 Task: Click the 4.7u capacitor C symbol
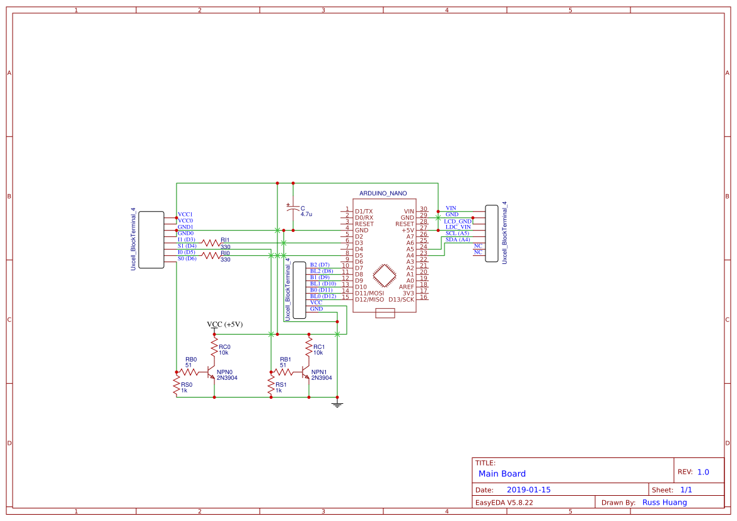point(293,208)
